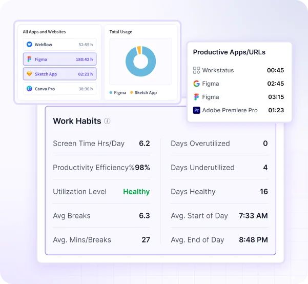Screen dimensions: 308x284
Task: Click the 98% efficiency value
Action: (x=142, y=168)
